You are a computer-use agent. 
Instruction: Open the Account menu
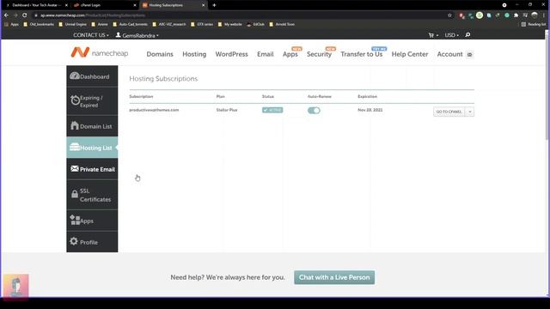coord(449,54)
